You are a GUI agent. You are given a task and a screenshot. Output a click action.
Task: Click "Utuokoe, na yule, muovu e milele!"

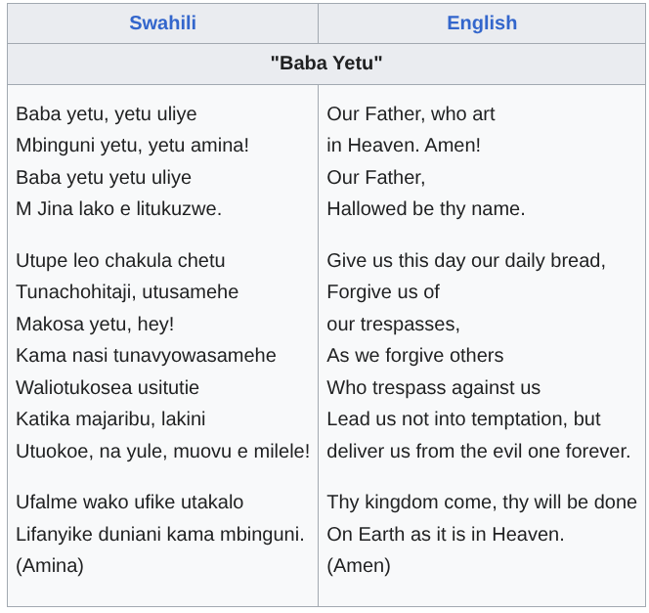pyautogui.click(x=162, y=451)
